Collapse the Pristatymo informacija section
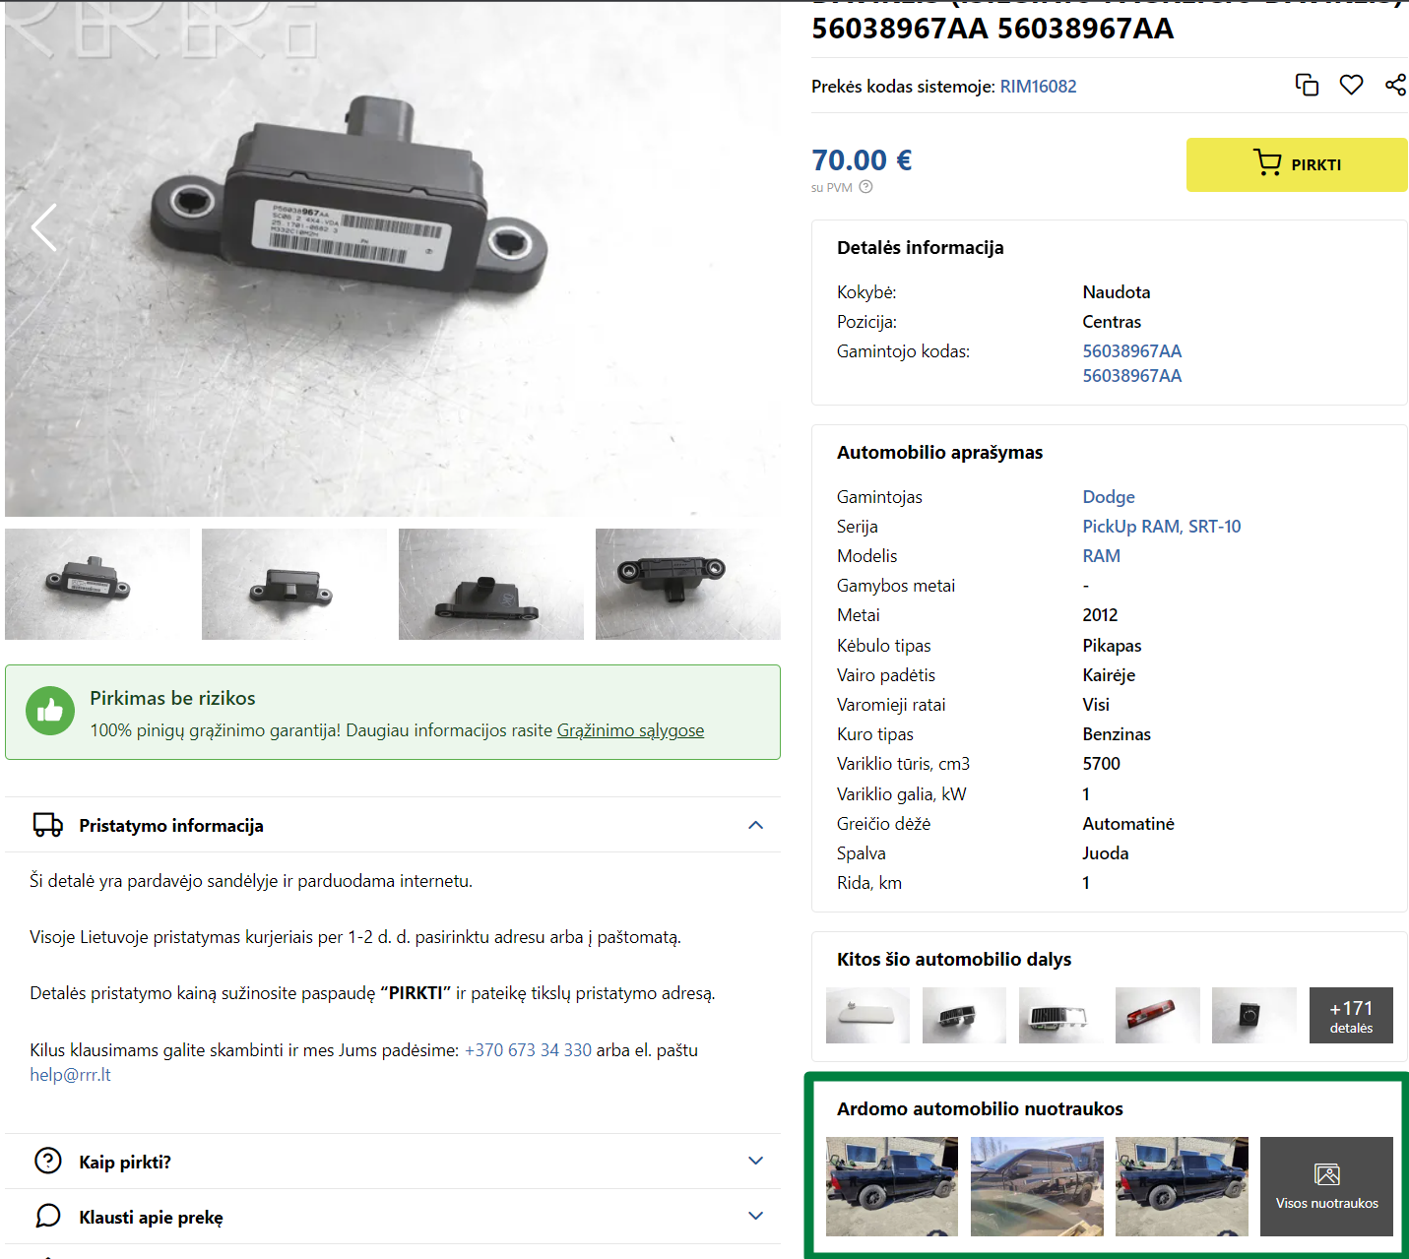Screen dimensions: 1409x1259 click(x=755, y=825)
